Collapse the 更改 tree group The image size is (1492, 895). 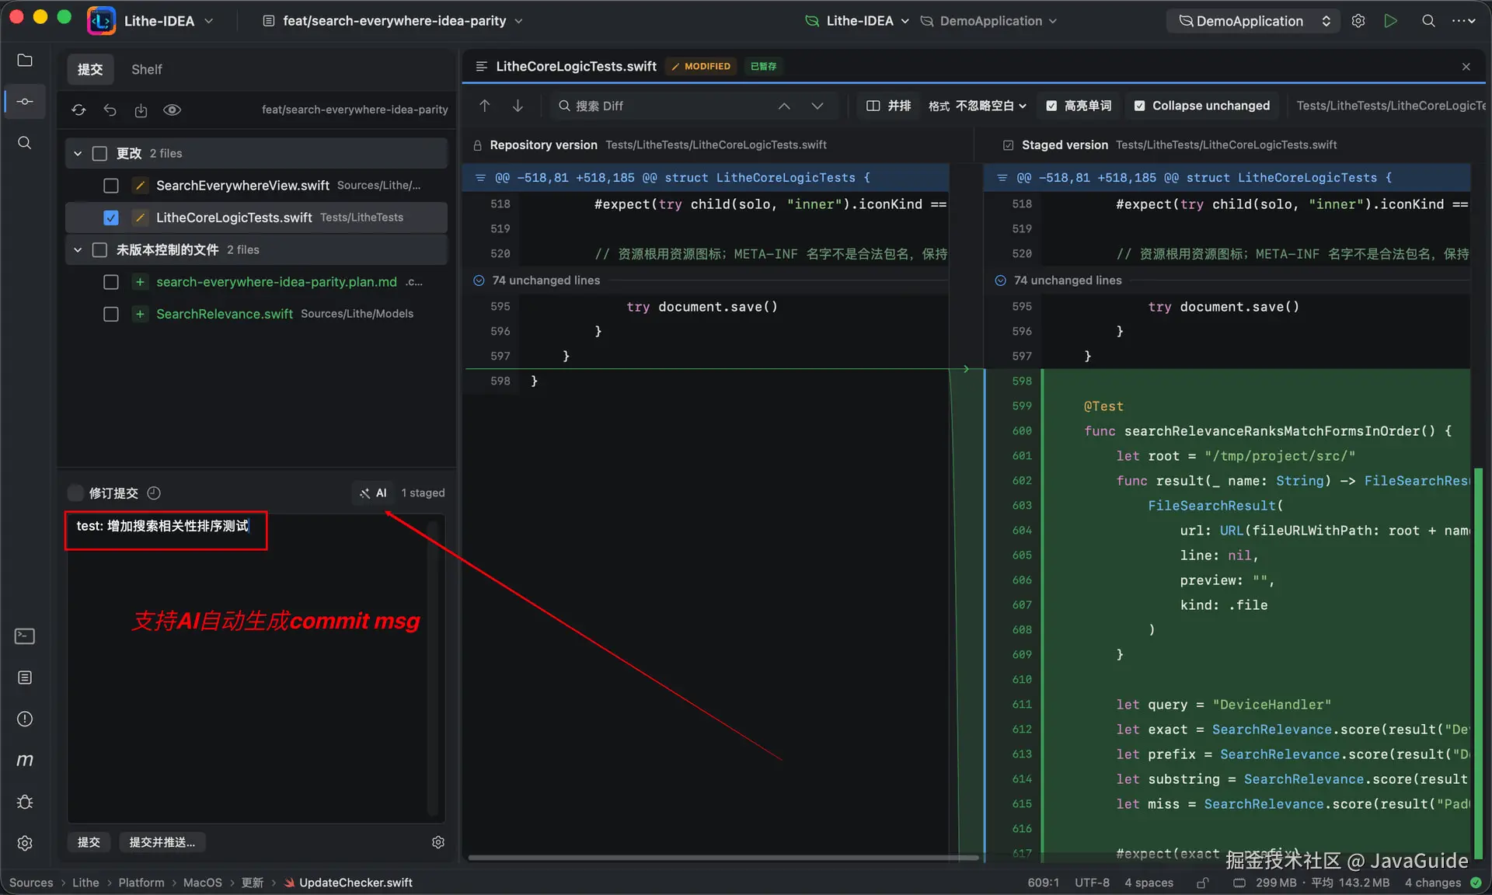pos(78,153)
